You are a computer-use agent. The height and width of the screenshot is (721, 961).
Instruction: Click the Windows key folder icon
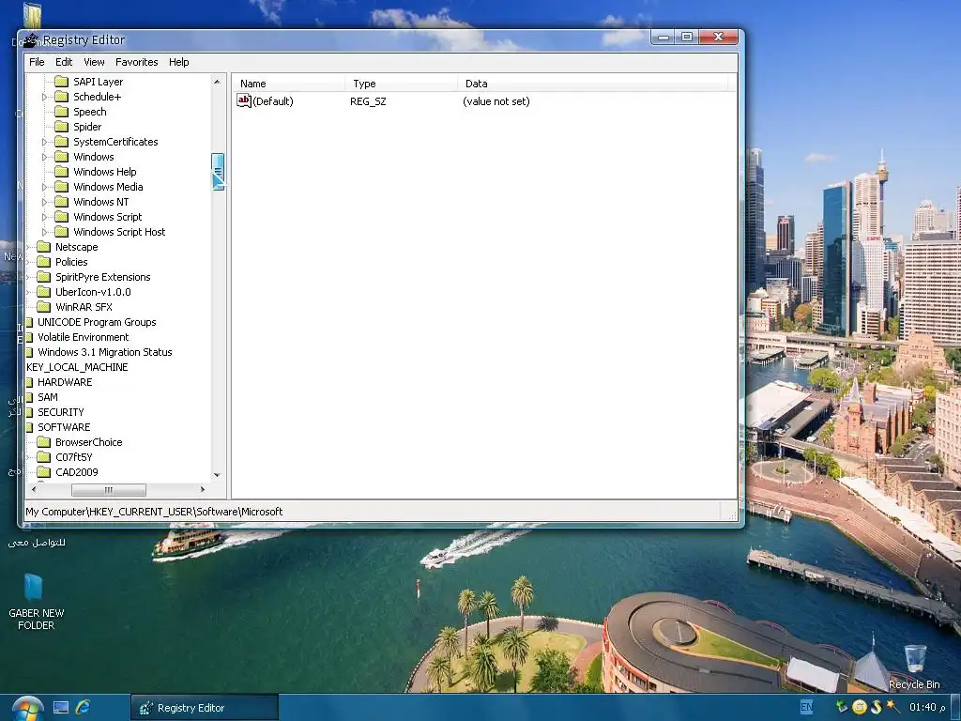point(61,157)
